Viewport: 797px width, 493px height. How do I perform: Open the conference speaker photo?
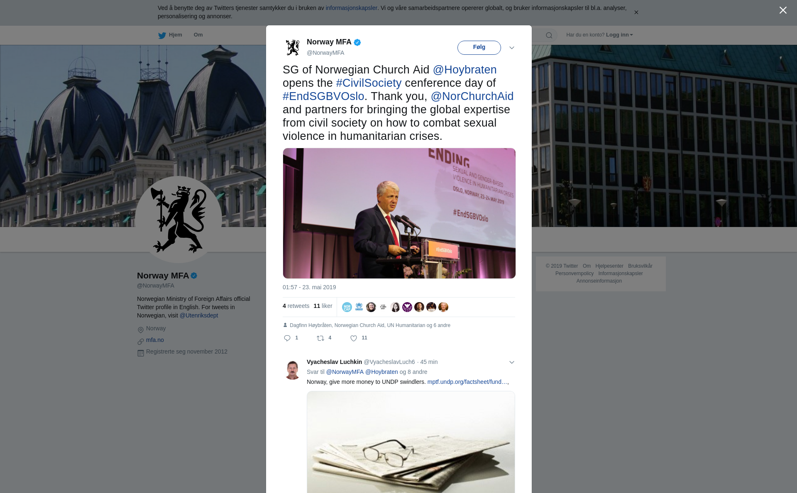(x=399, y=213)
